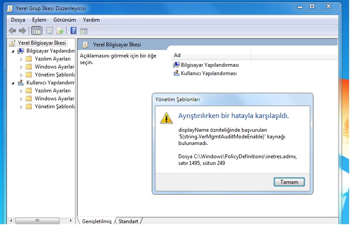Image resolution: width=350 pixels, height=225 pixels.
Task: Click tree pane horizontal scrollbar thumb
Action: click(38, 221)
